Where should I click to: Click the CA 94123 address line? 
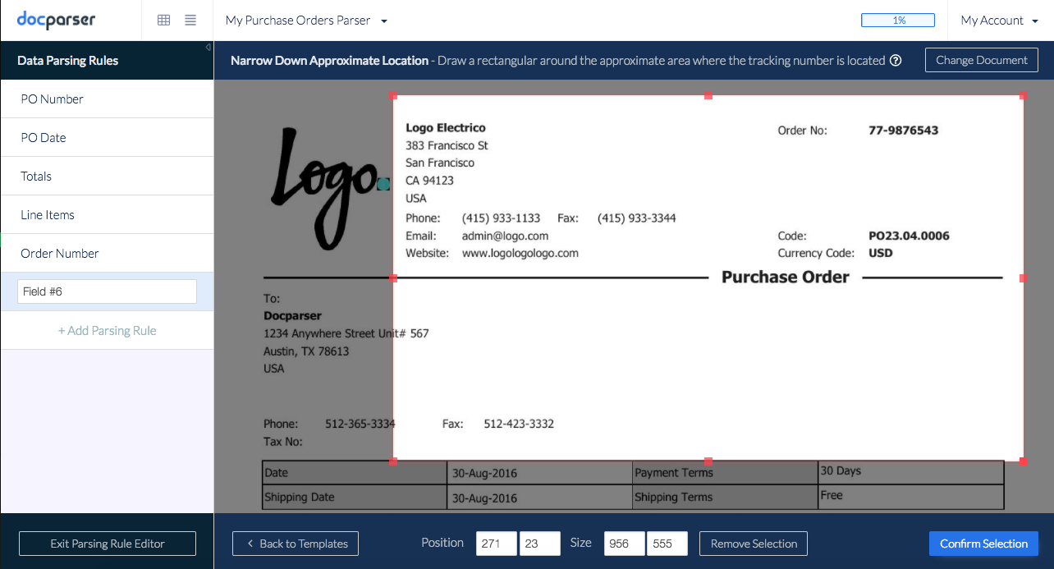[x=429, y=180]
